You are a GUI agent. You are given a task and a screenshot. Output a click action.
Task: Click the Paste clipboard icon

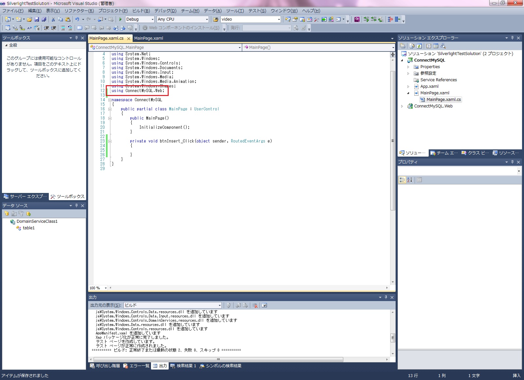pyautogui.click(x=68, y=19)
